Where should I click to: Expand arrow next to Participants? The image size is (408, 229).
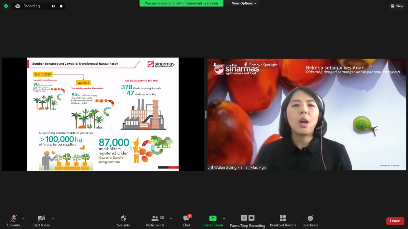(x=171, y=218)
